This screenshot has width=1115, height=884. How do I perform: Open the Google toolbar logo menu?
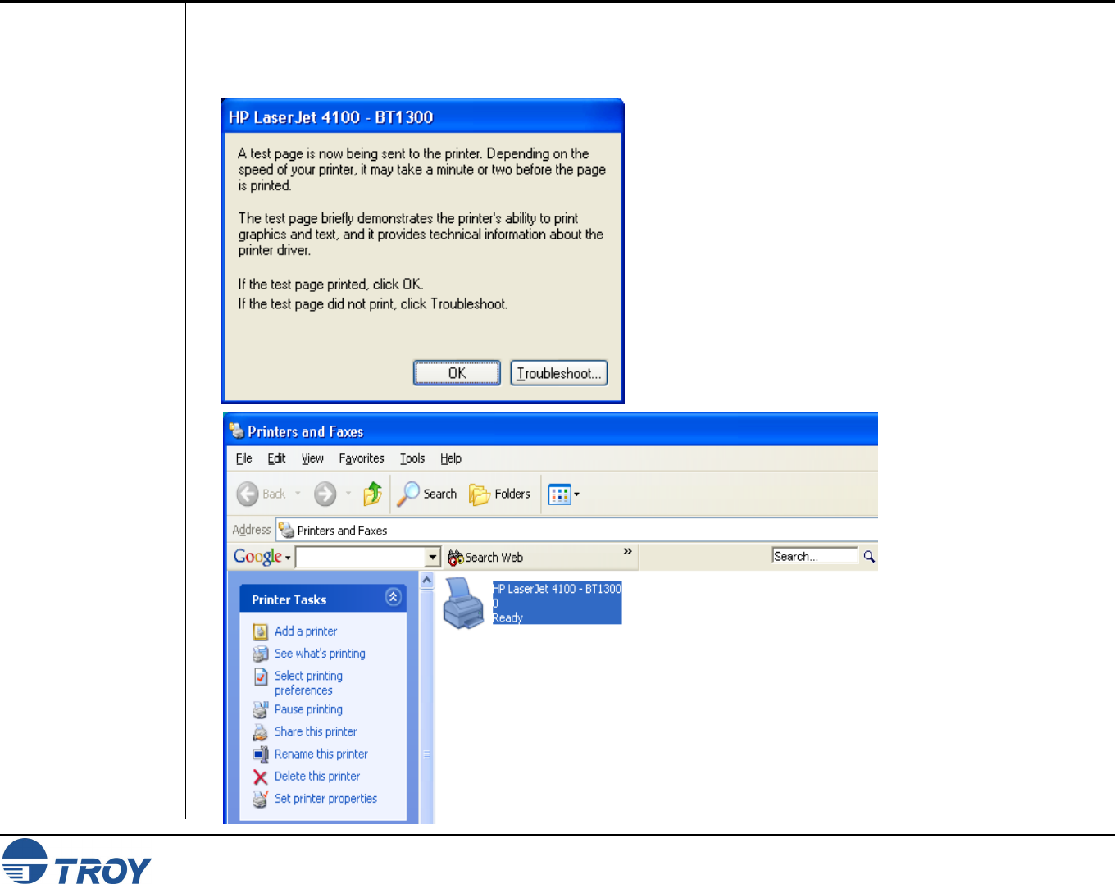pyautogui.click(x=262, y=557)
